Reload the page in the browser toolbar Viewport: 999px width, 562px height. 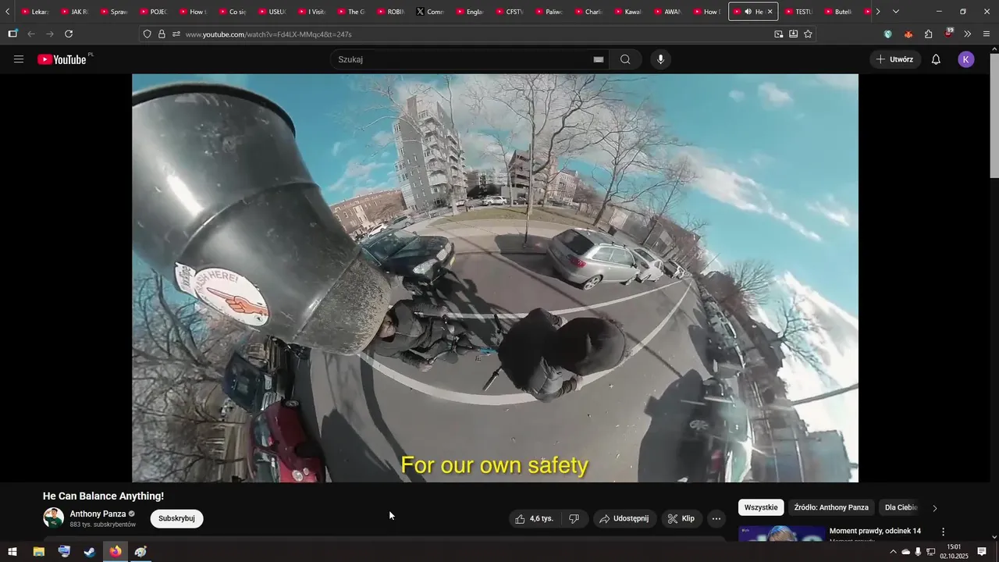tap(69, 34)
